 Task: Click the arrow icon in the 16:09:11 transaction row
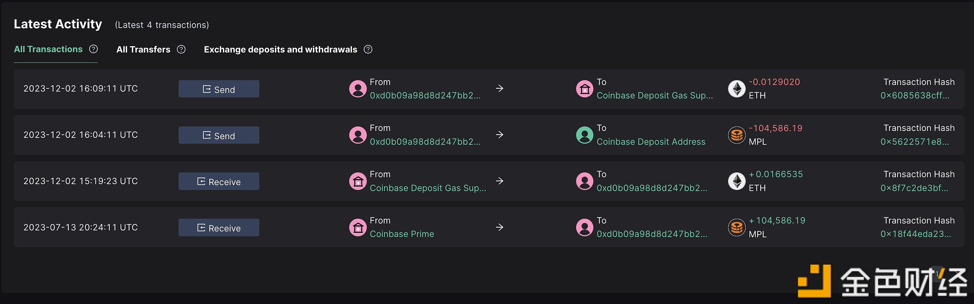point(499,88)
